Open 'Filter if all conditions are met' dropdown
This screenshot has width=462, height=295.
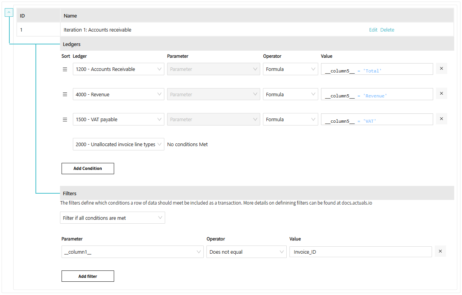pos(113,218)
